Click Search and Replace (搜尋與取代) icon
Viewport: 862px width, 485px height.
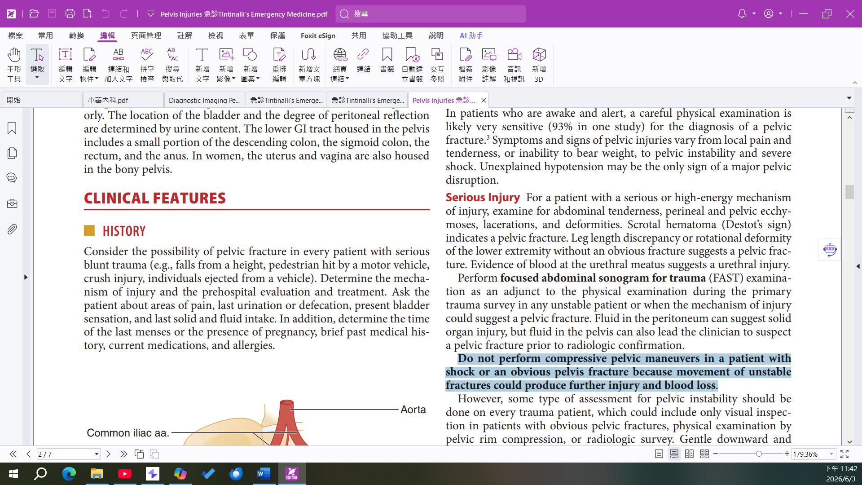click(x=172, y=65)
